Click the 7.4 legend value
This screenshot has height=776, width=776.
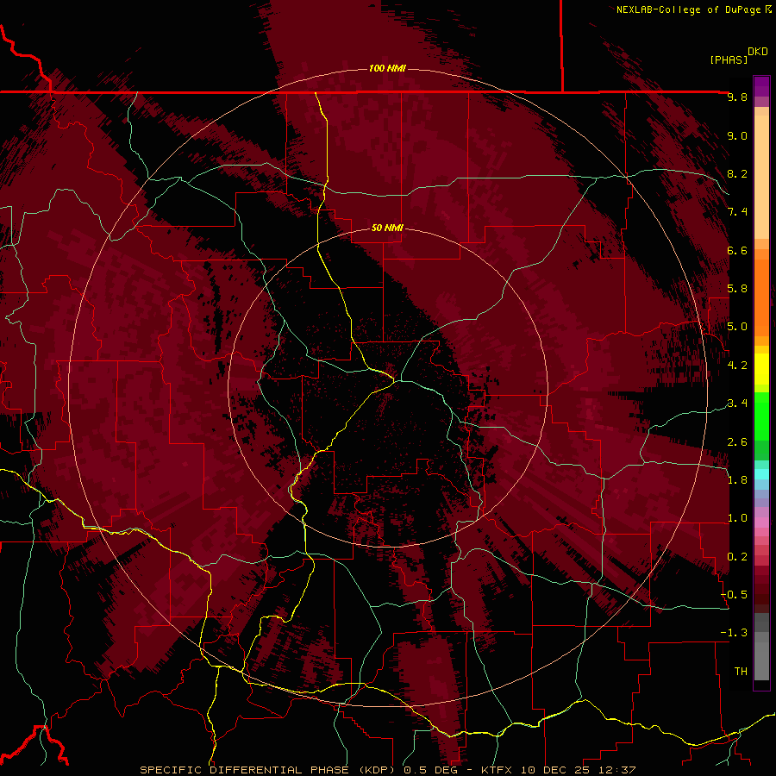(x=737, y=212)
